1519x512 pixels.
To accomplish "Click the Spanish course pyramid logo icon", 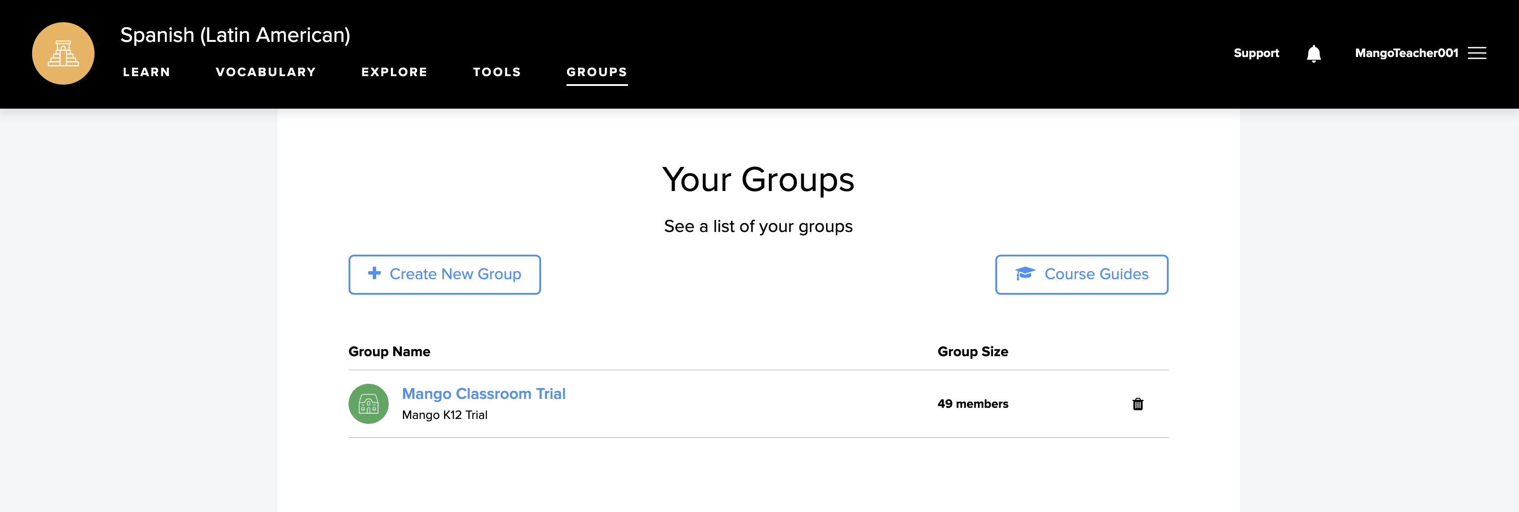I will [63, 53].
